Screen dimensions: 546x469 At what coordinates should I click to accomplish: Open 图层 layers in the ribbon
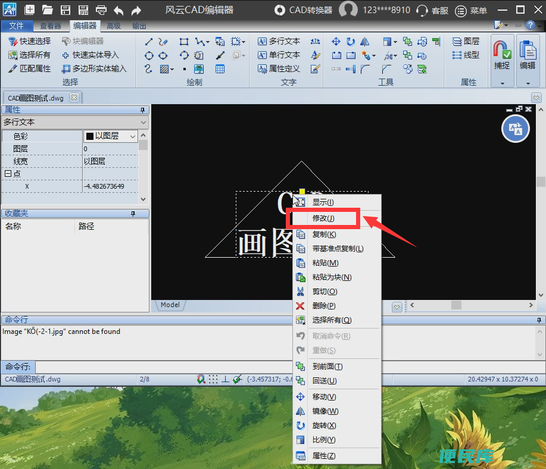pyautogui.click(x=466, y=41)
